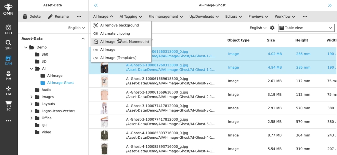Show more modules in the sidebar
This screenshot has width=337, height=155.
(8, 121)
